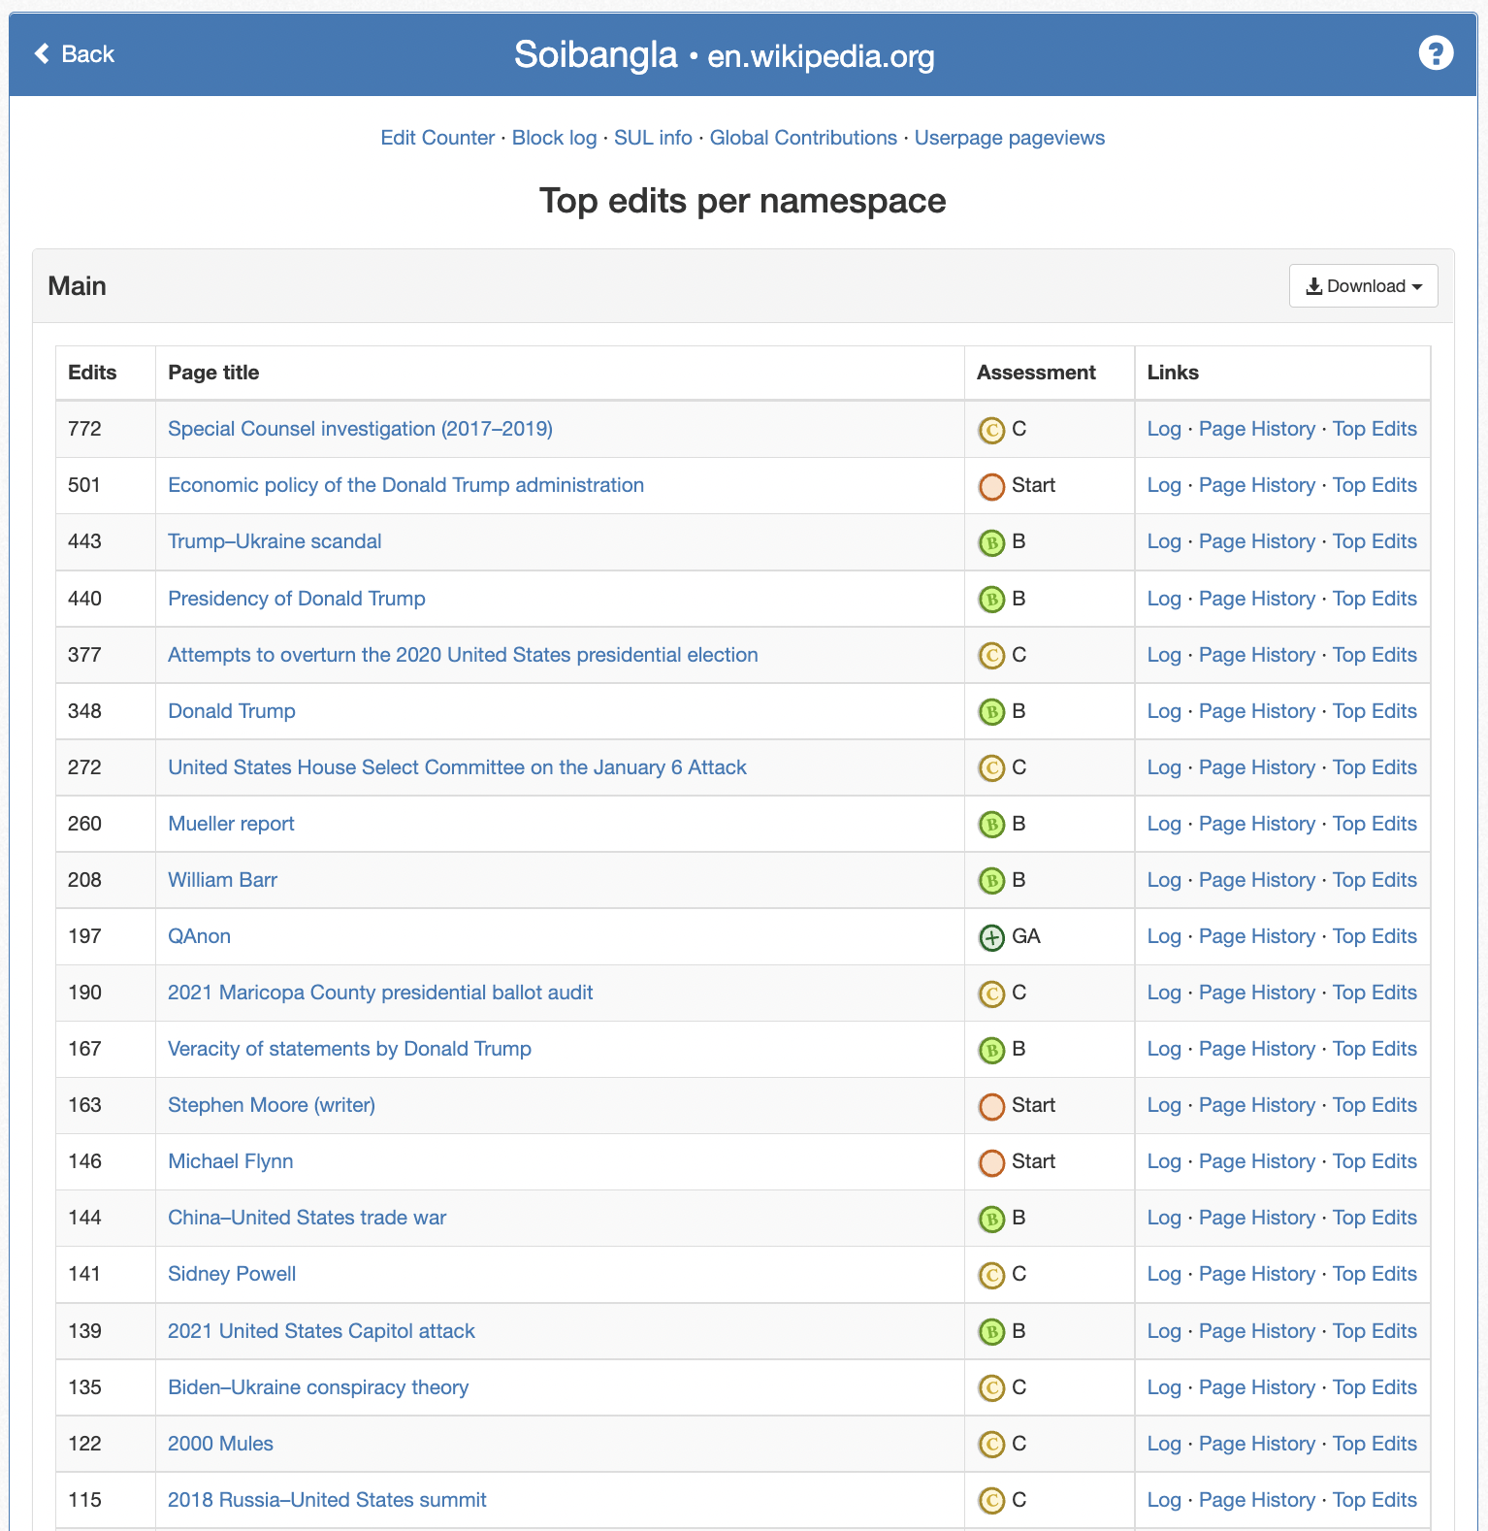1488x1531 pixels.
Task: Open the Block log link
Action: [554, 138]
